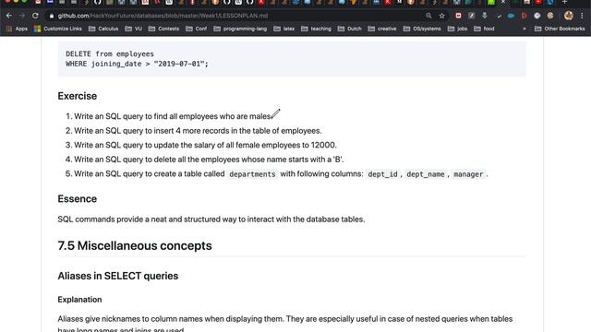The width and height of the screenshot is (591, 332).
Task: Expand the programming-lang bookmark folder
Action: click(240, 29)
